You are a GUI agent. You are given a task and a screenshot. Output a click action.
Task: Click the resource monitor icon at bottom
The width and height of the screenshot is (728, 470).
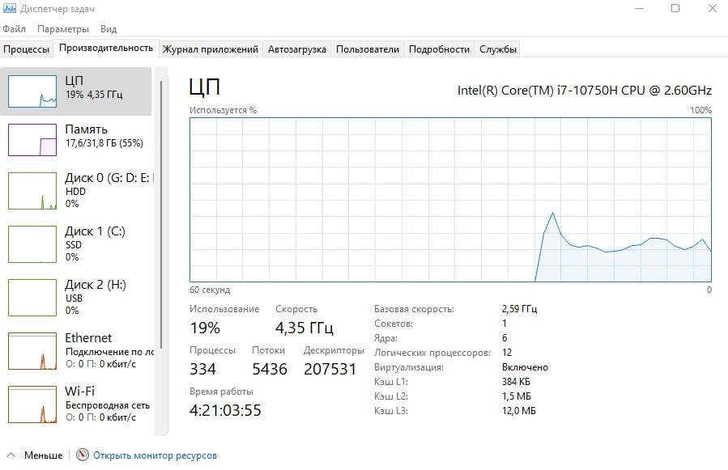[82, 455]
